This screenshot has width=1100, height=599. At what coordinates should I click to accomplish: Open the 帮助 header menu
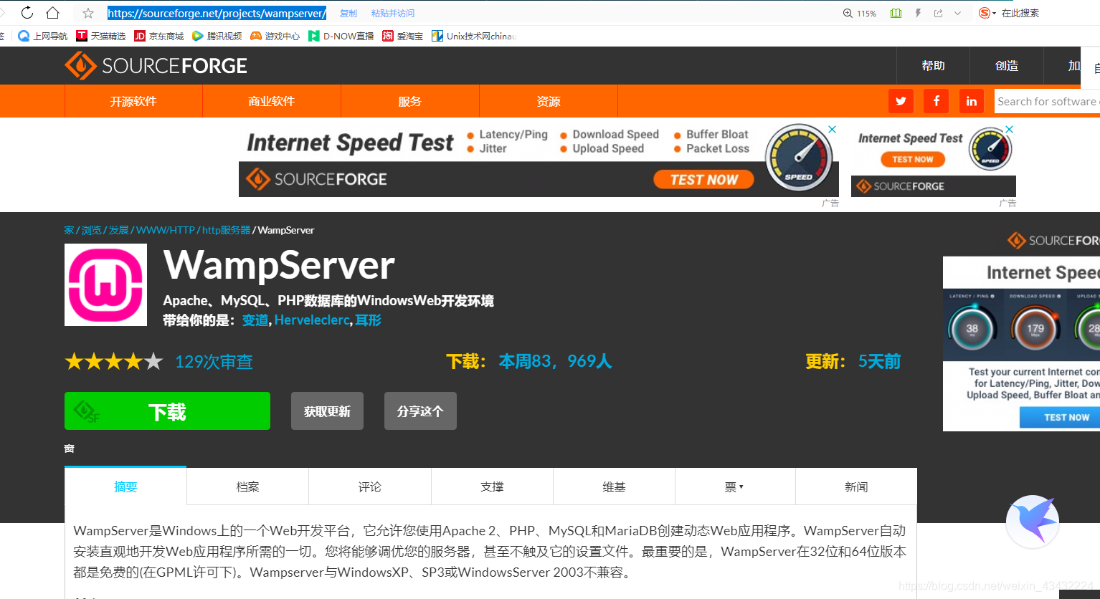[933, 66]
